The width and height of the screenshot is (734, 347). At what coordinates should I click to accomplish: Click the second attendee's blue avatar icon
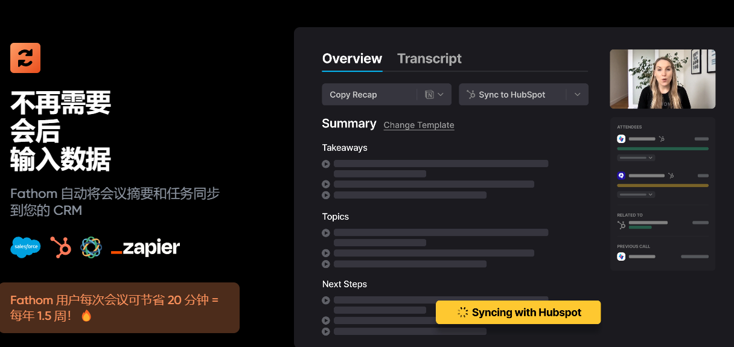pyautogui.click(x=621, y=176)
